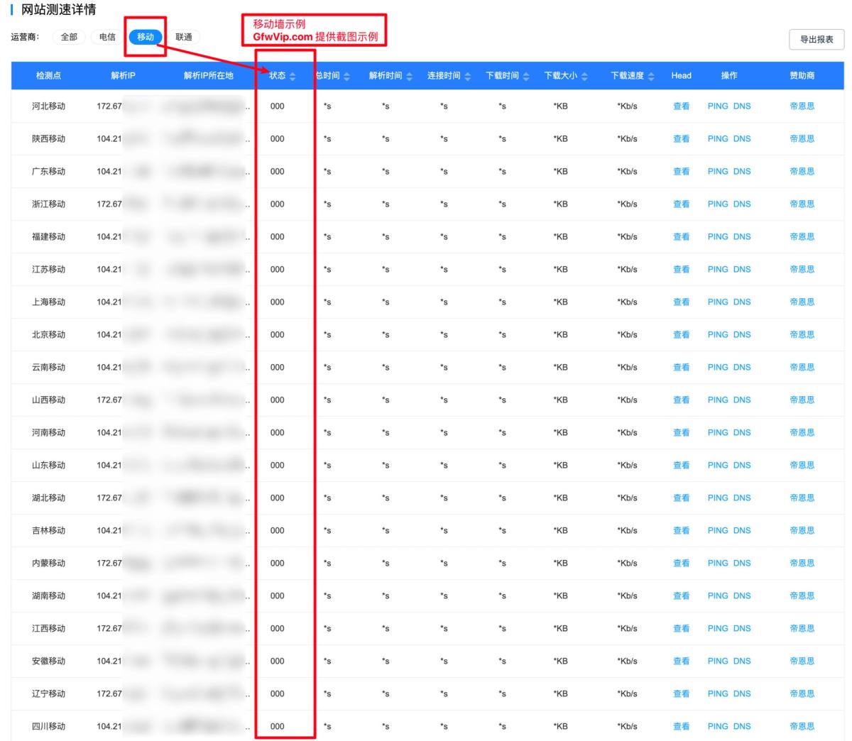Click the 赞助商 column header
The height and width of the screenshot is (741, 852).
(x=802, y=76)
